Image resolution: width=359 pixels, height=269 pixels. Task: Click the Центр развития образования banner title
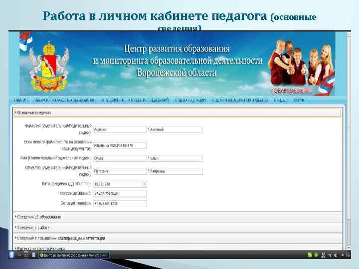pos(177,61)
